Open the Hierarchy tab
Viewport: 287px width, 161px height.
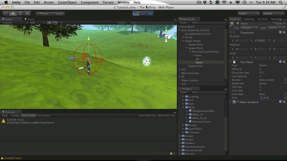(x=189, y=19)
